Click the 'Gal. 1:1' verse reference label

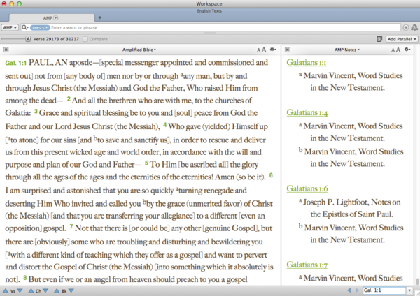point(16,63)
